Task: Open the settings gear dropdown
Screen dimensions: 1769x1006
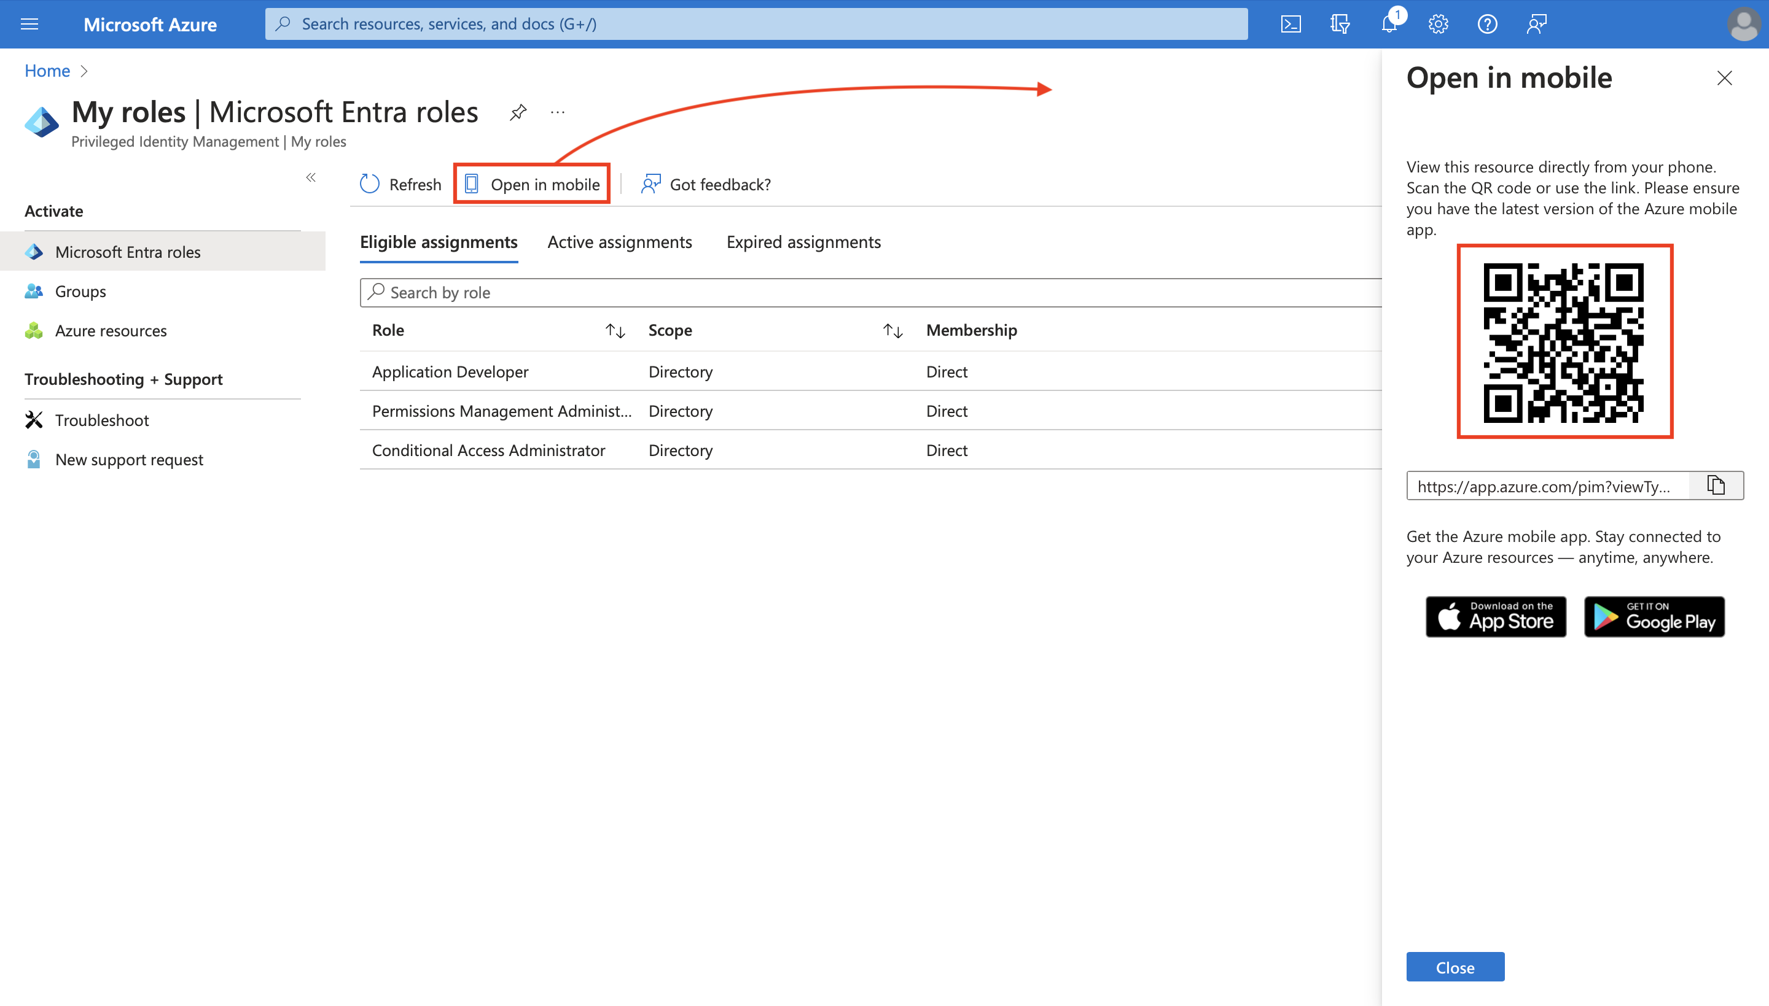Action: [x=1437, y=23]
